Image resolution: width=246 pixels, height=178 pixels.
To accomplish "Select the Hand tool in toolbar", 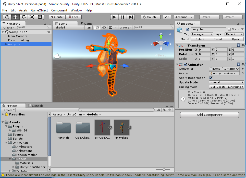I will click(7, 17).
